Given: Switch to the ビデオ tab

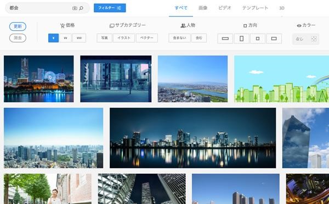Looking at the screenshot, I should (225, 8).
